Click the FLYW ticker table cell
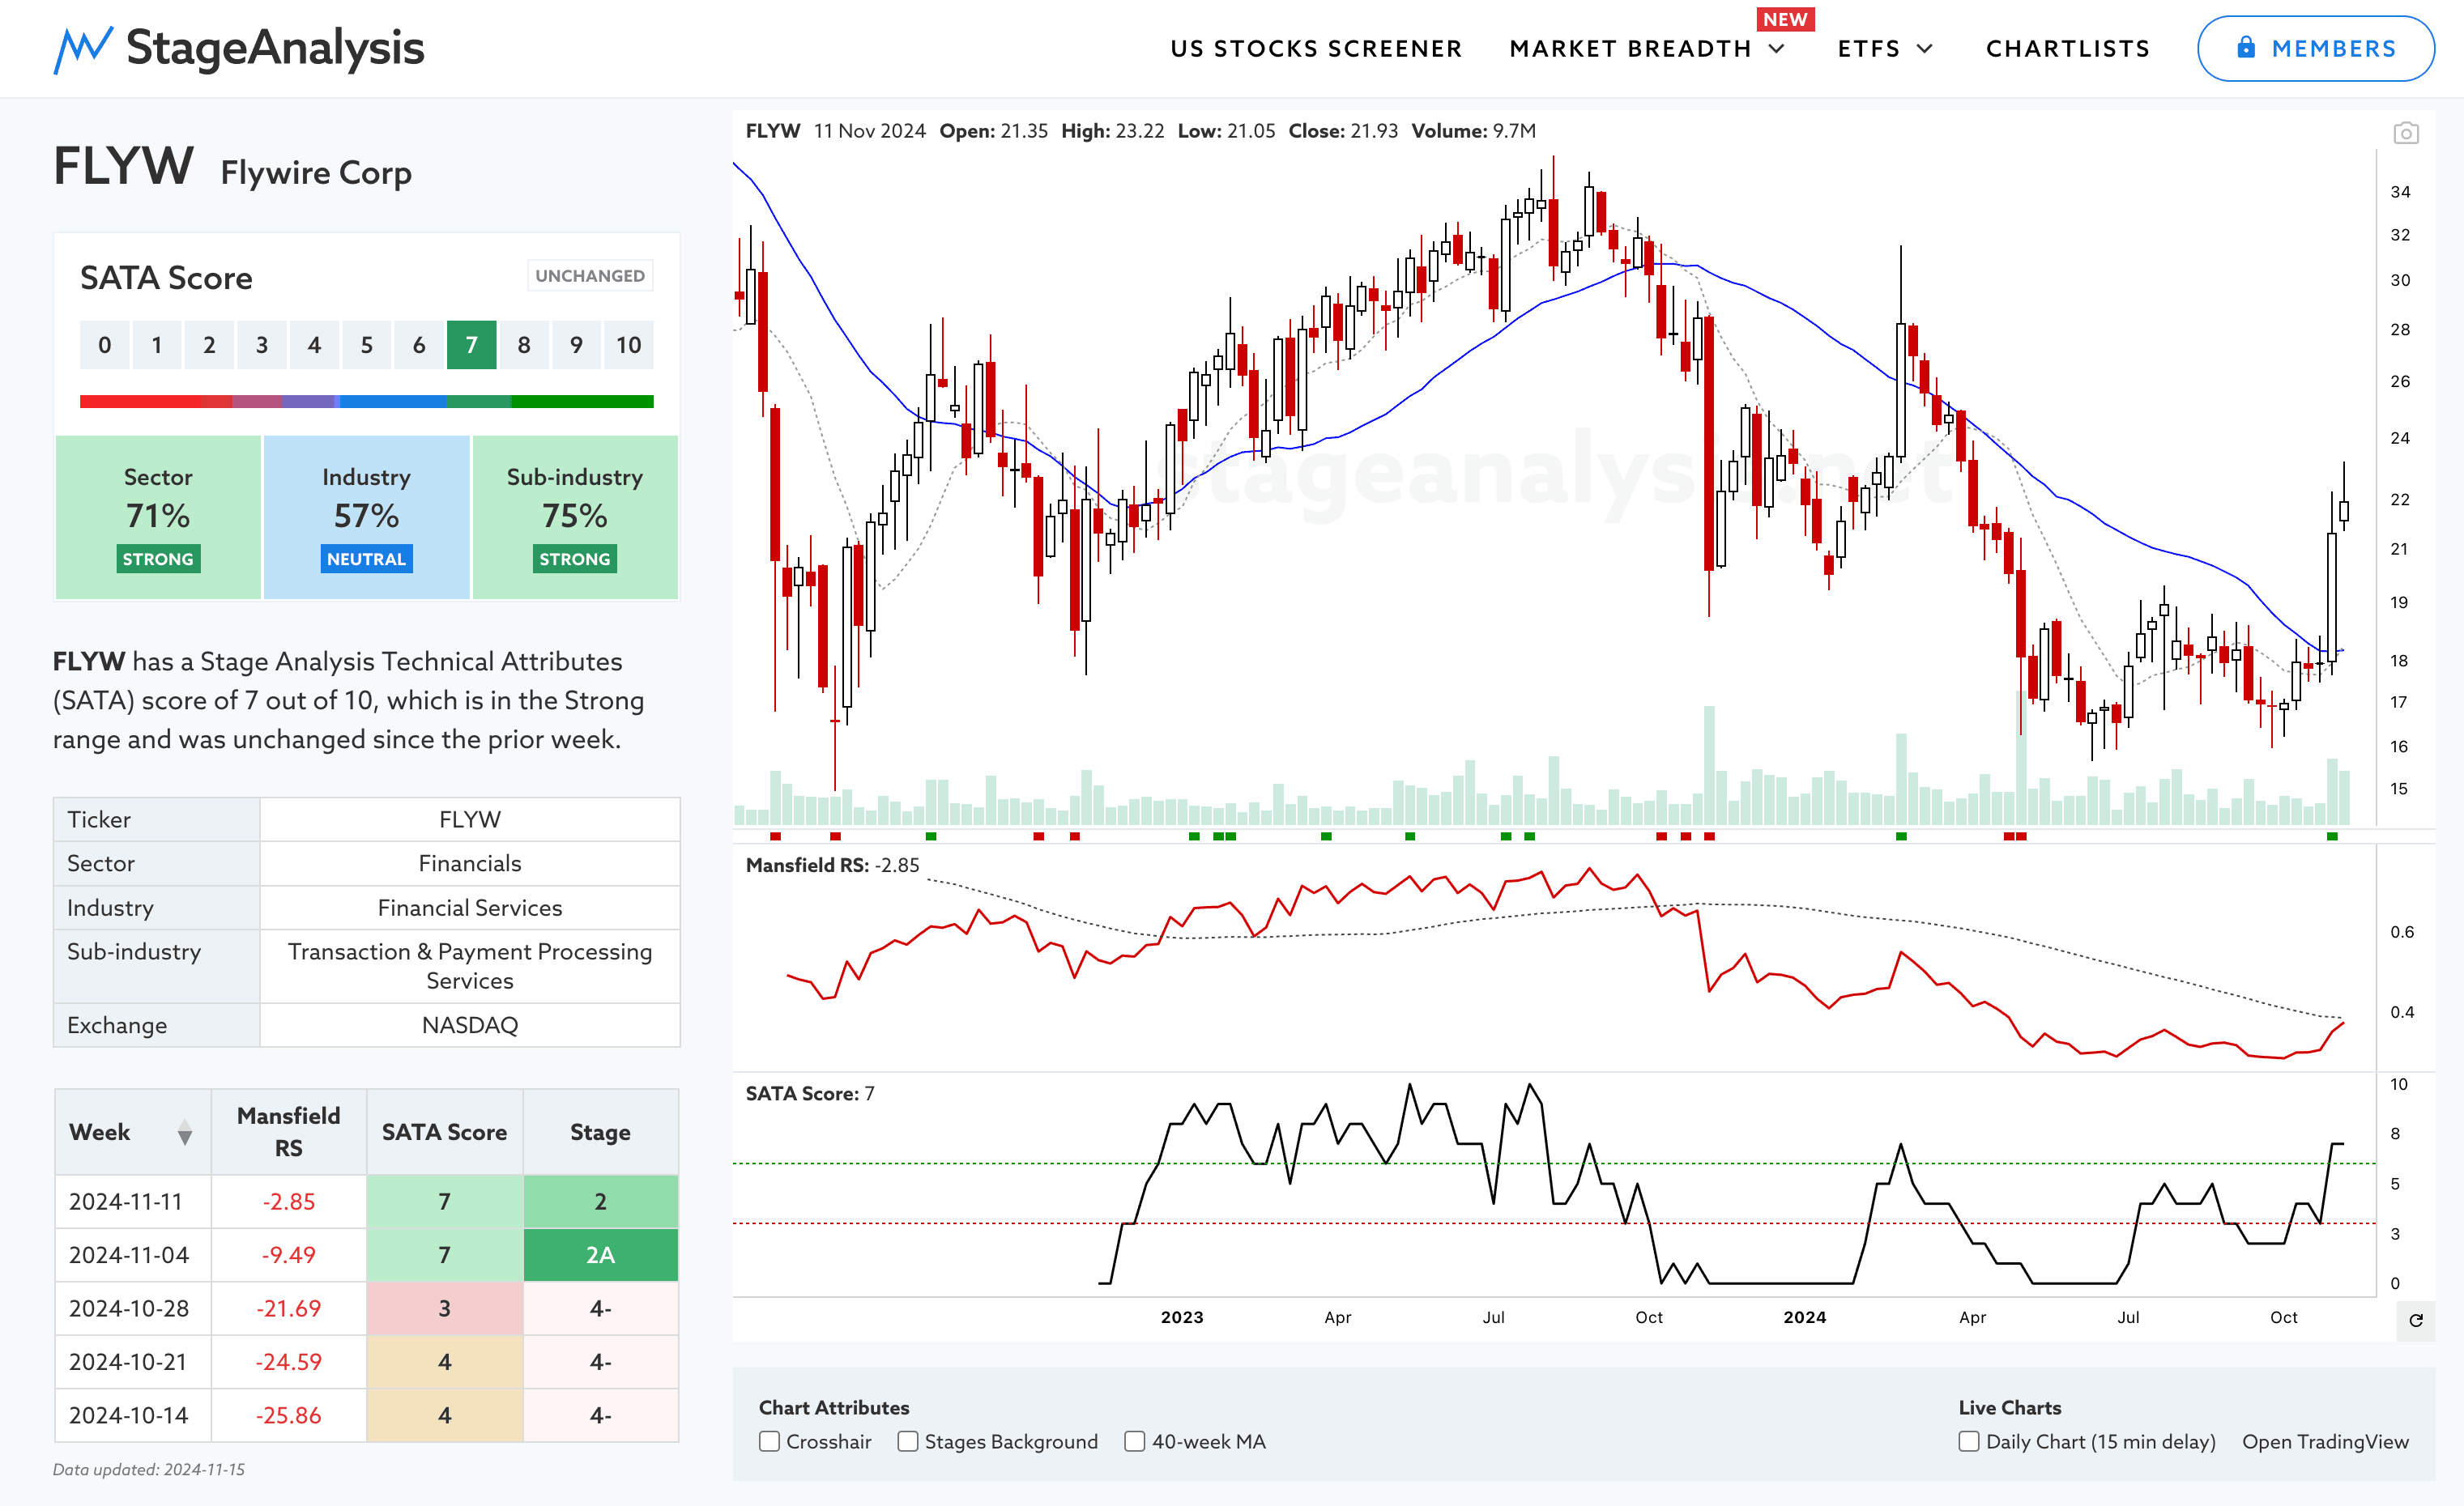2464x1506 pixels. (470, 819)
